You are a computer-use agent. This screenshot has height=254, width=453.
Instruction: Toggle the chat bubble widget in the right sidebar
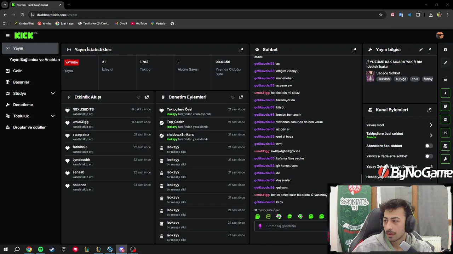(x=446, y=120)
